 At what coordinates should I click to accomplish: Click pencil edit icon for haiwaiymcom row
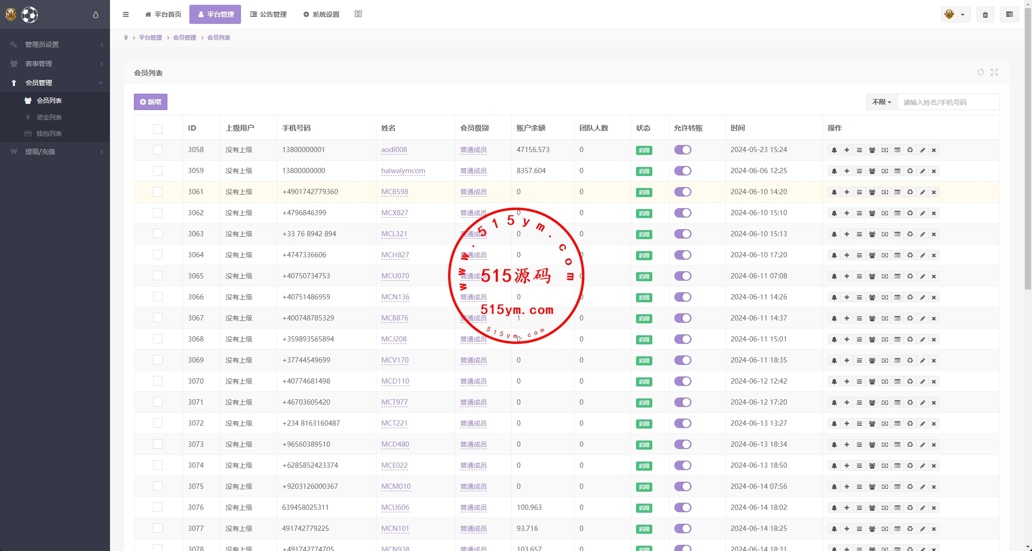(x=922, y=171)
